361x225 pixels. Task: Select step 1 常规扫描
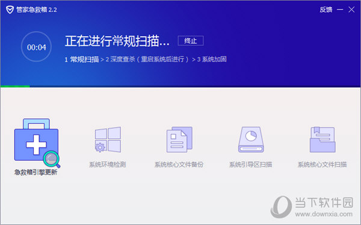[x=82, y=60]
